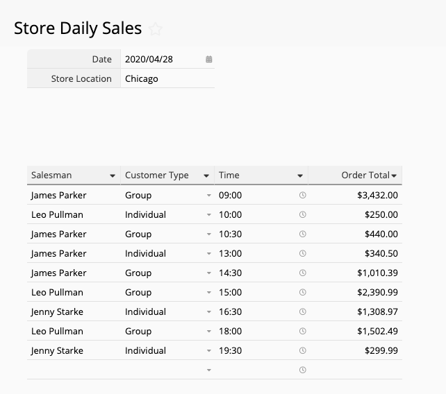Expand customer type dropdown in 09:00 row
The width and height of the screenshot is (446, 394).
click(x=209, y=196)
